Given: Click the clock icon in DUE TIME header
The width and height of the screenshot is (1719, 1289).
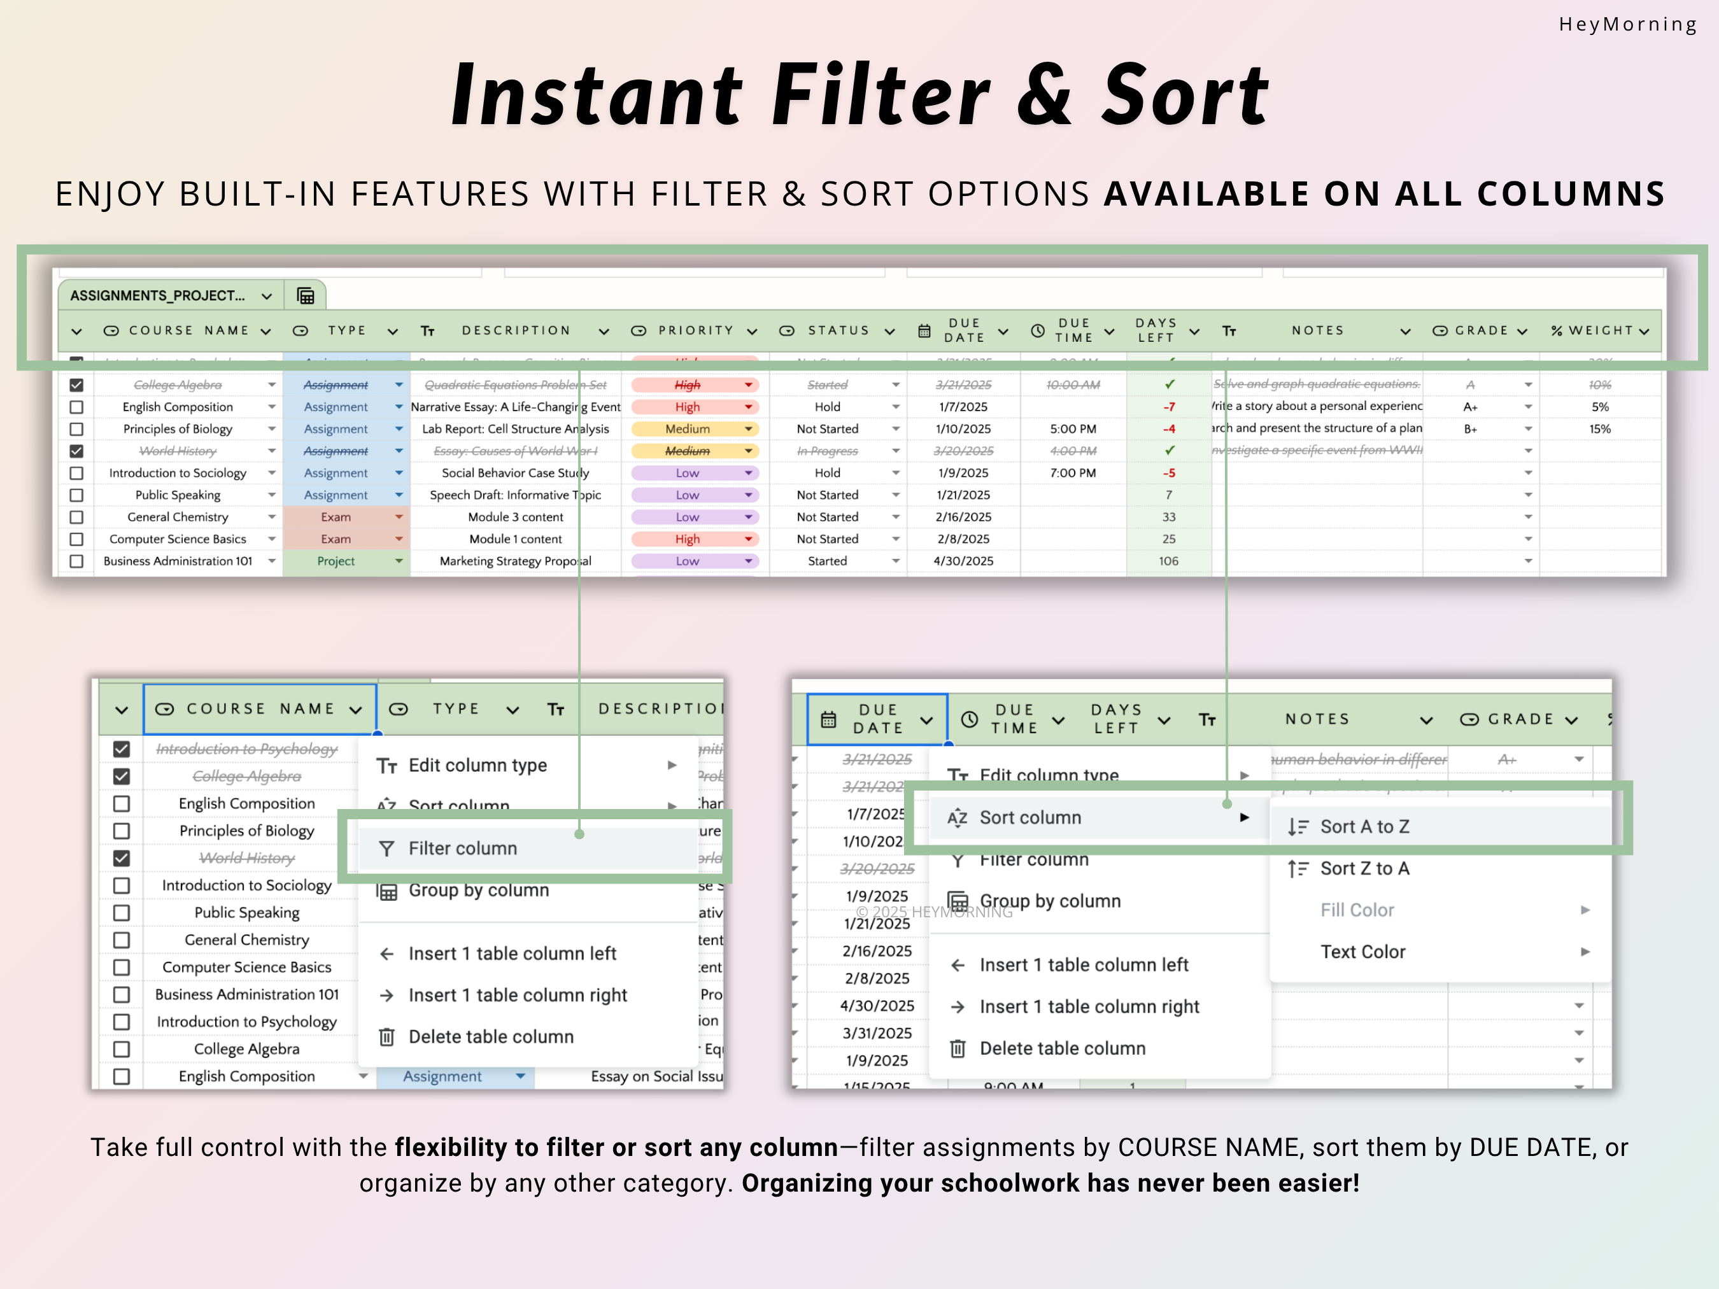Looking at the screenshot, I should [1038, 331].
